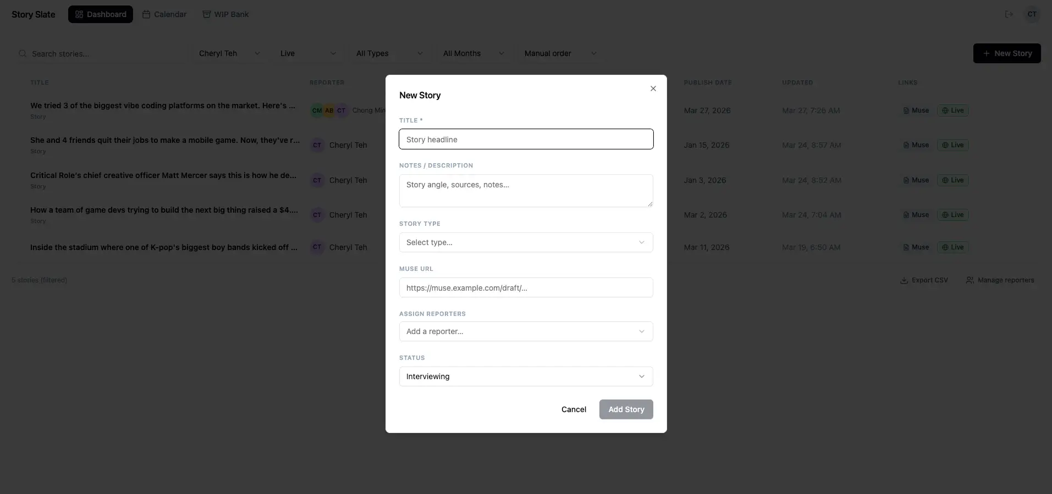Expand the Status dropdown showing Interviewing

click(526, 376)
